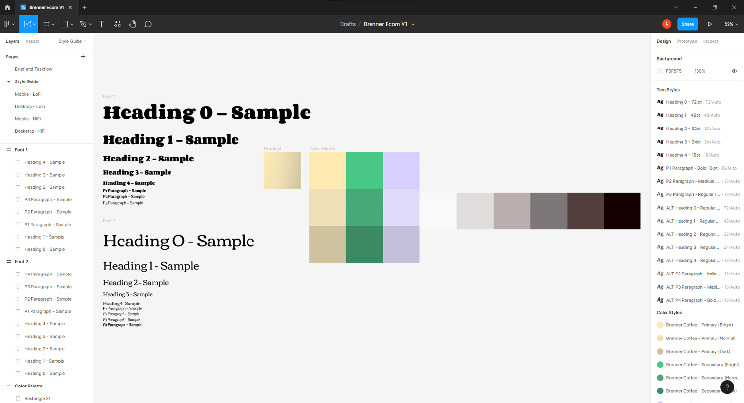This screenshot has width=744, height=403.
Task: Go to the Mobile - HiFi page
Action: (28, 119)
